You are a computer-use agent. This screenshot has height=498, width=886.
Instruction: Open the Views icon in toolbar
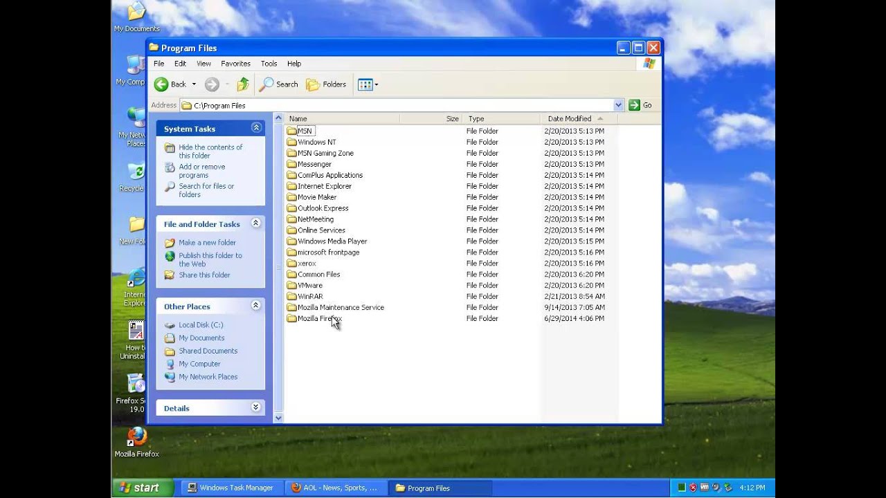pos(365,84)
